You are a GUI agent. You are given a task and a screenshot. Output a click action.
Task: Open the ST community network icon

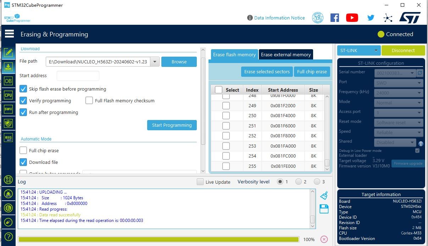388,18
